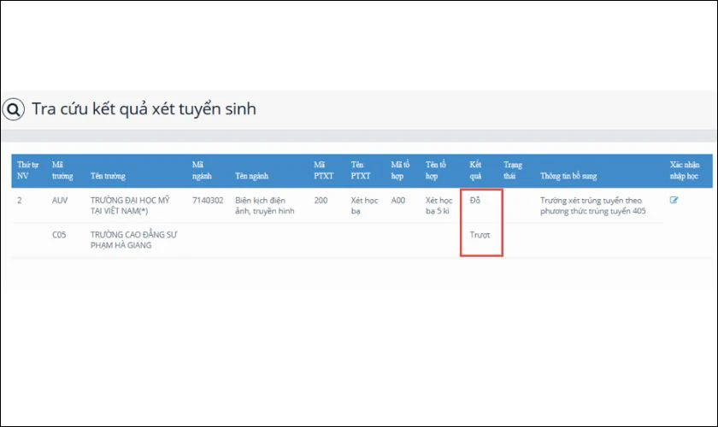Click the 'Thứ tự NV' column header

(28, 170)
